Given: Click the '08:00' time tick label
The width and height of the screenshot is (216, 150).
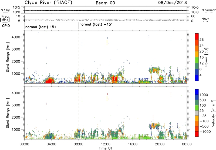Looking at the screenshot, I should (79, 144).
